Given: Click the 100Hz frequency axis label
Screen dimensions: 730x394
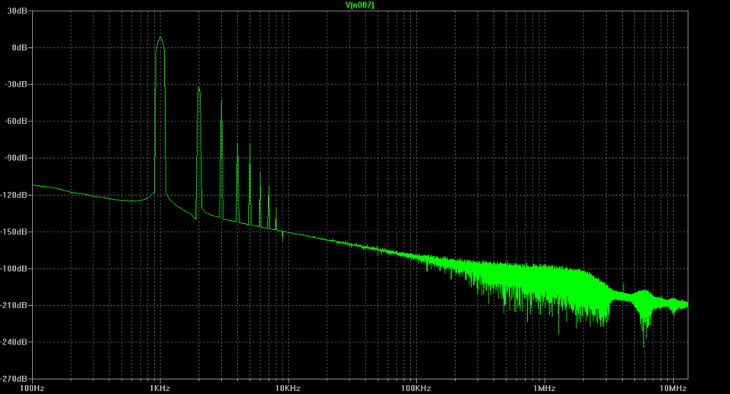Looking at the screenshot, I should tap(34, 387).
